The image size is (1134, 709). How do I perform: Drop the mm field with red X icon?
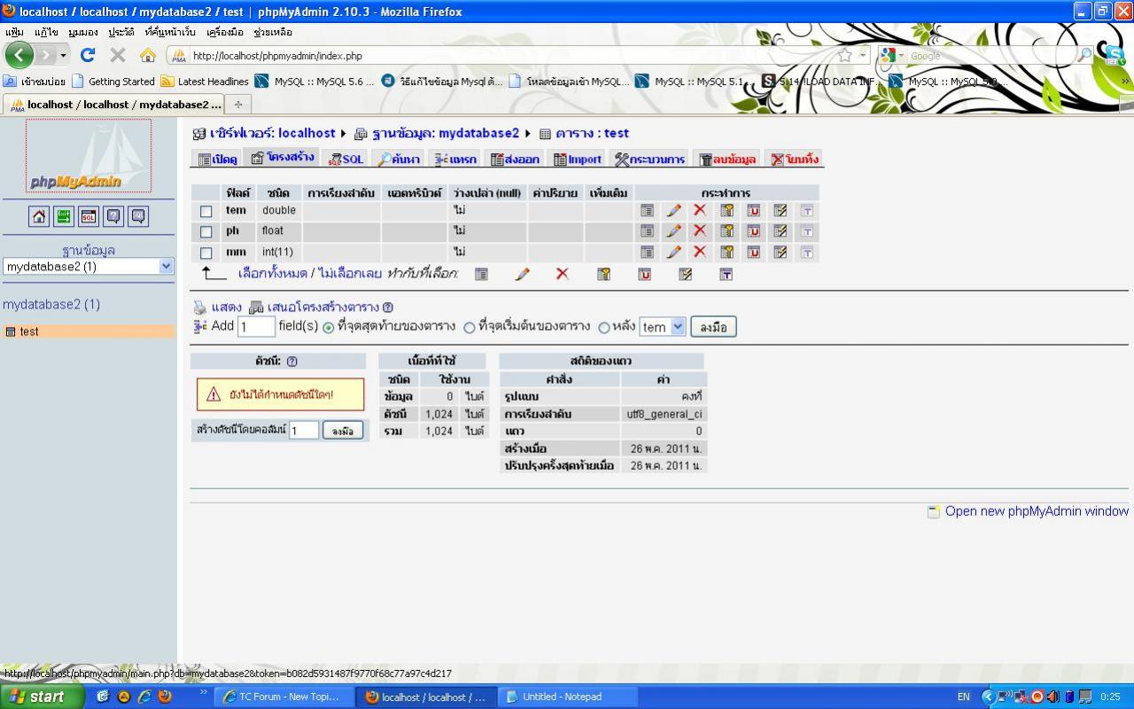pos(700,253)
